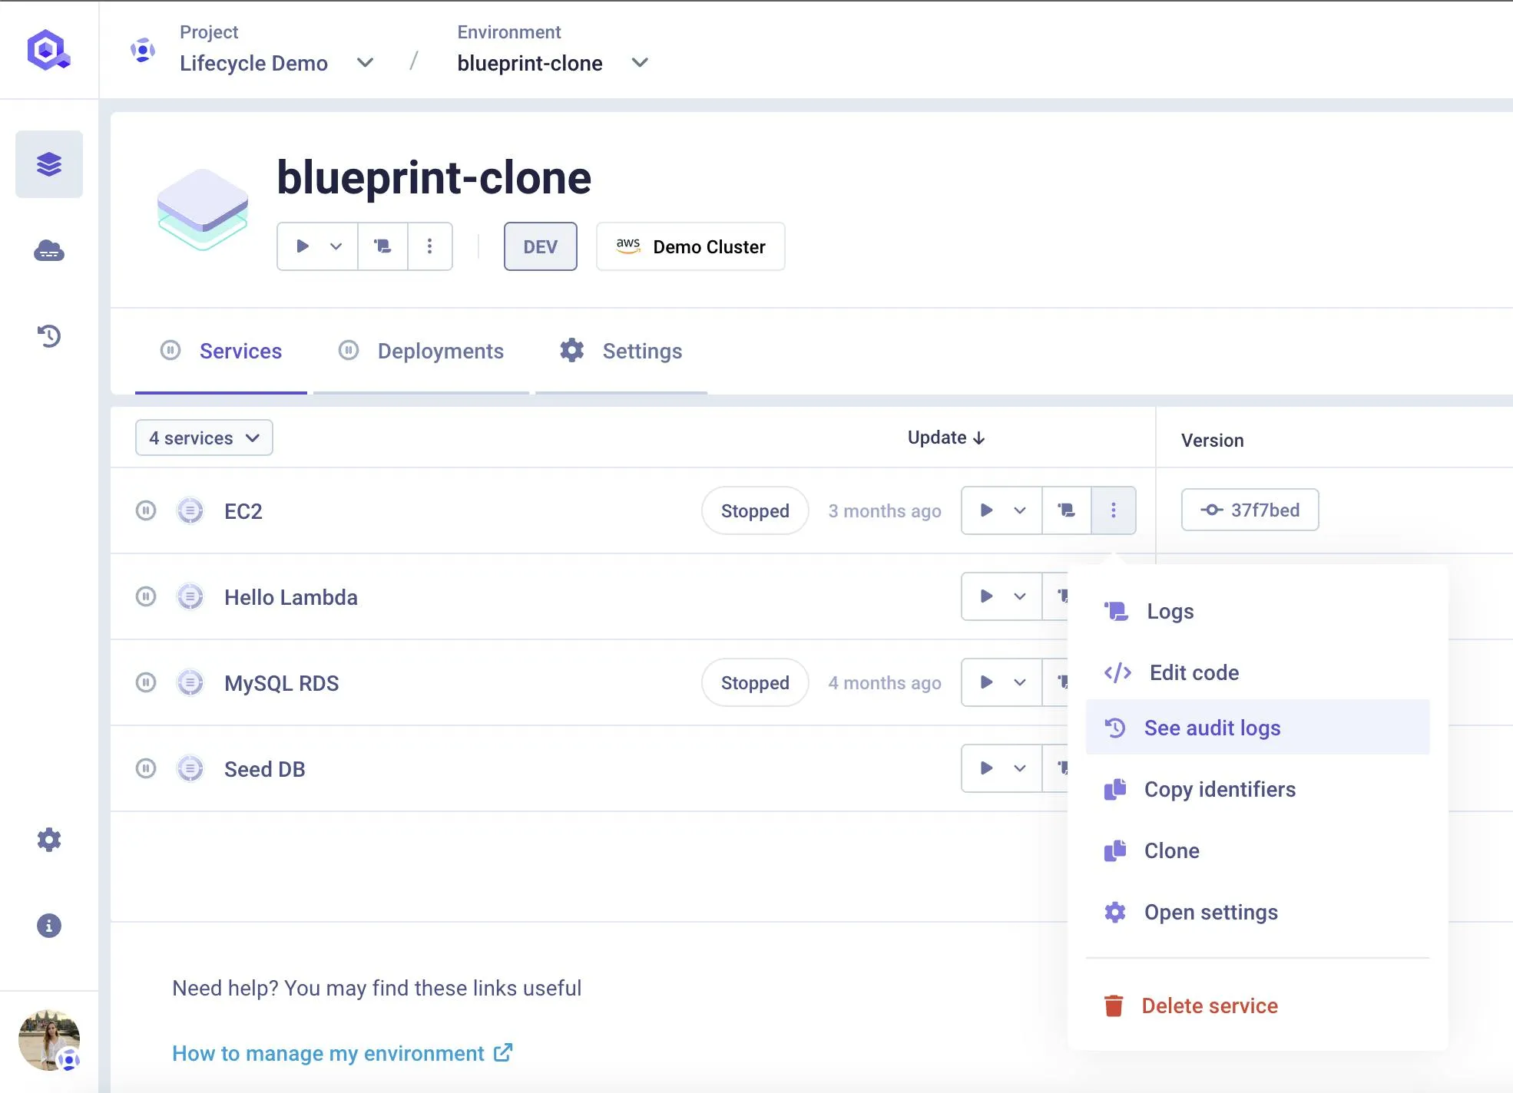Click EC2 three-dot more actions button

click(1113, 510)
